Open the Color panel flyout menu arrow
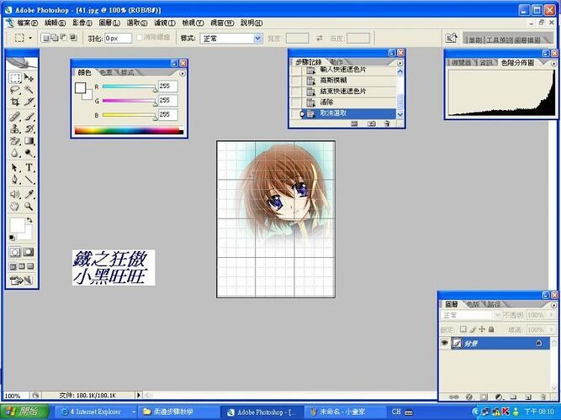 coord(183,73)
